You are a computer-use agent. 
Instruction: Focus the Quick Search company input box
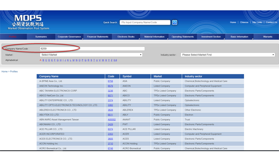point(145,22)
